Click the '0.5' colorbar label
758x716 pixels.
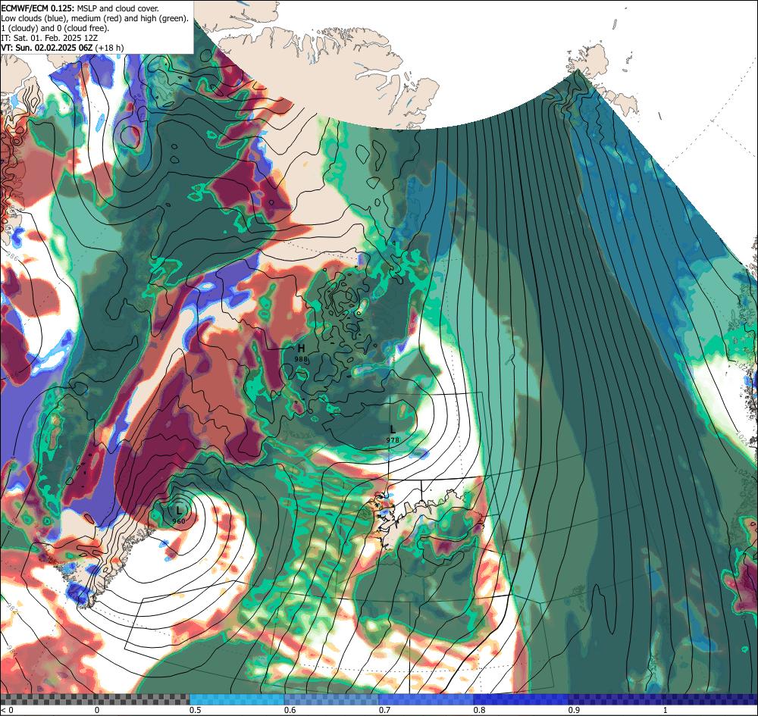[196, 710]
